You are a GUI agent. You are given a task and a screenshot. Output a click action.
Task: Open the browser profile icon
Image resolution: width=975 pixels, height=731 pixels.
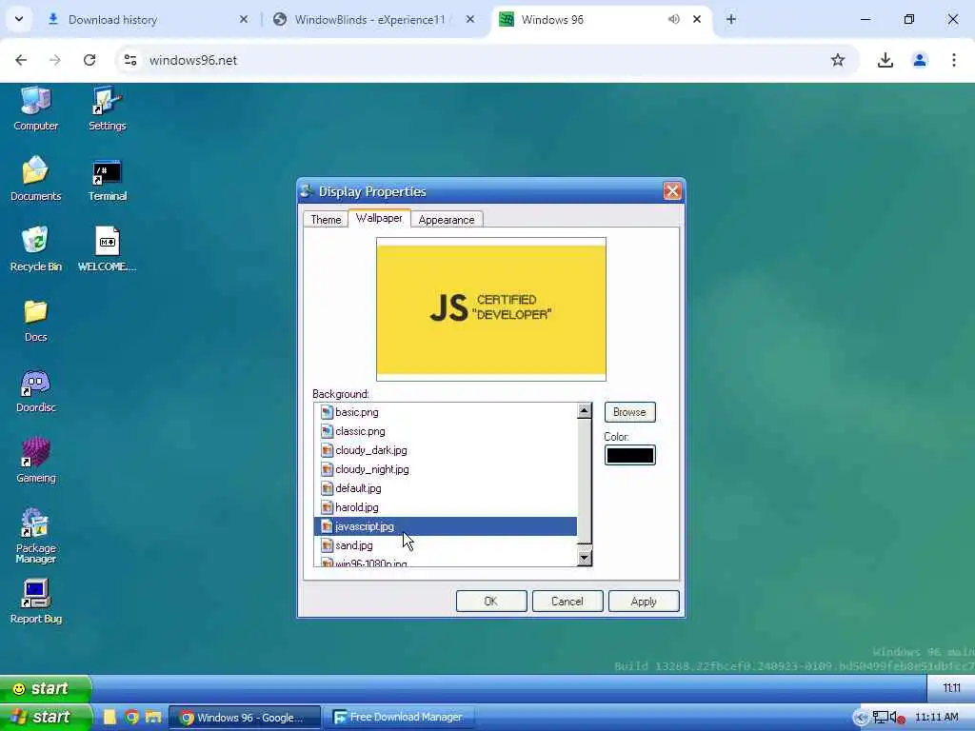[x=920, y=60]
